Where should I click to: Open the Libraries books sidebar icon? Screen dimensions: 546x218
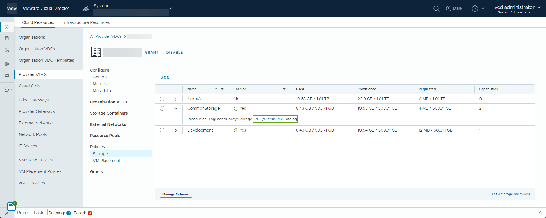(7, 50)
